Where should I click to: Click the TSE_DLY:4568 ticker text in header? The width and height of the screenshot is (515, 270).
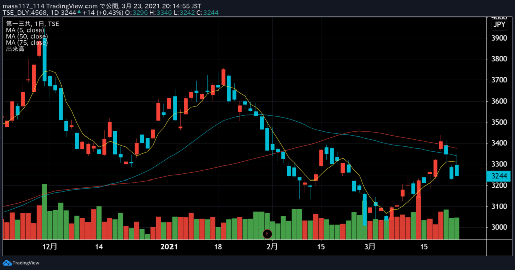click(25, 13)
